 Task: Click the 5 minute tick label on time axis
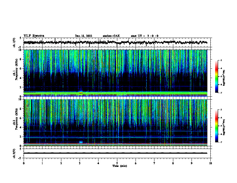117,163
